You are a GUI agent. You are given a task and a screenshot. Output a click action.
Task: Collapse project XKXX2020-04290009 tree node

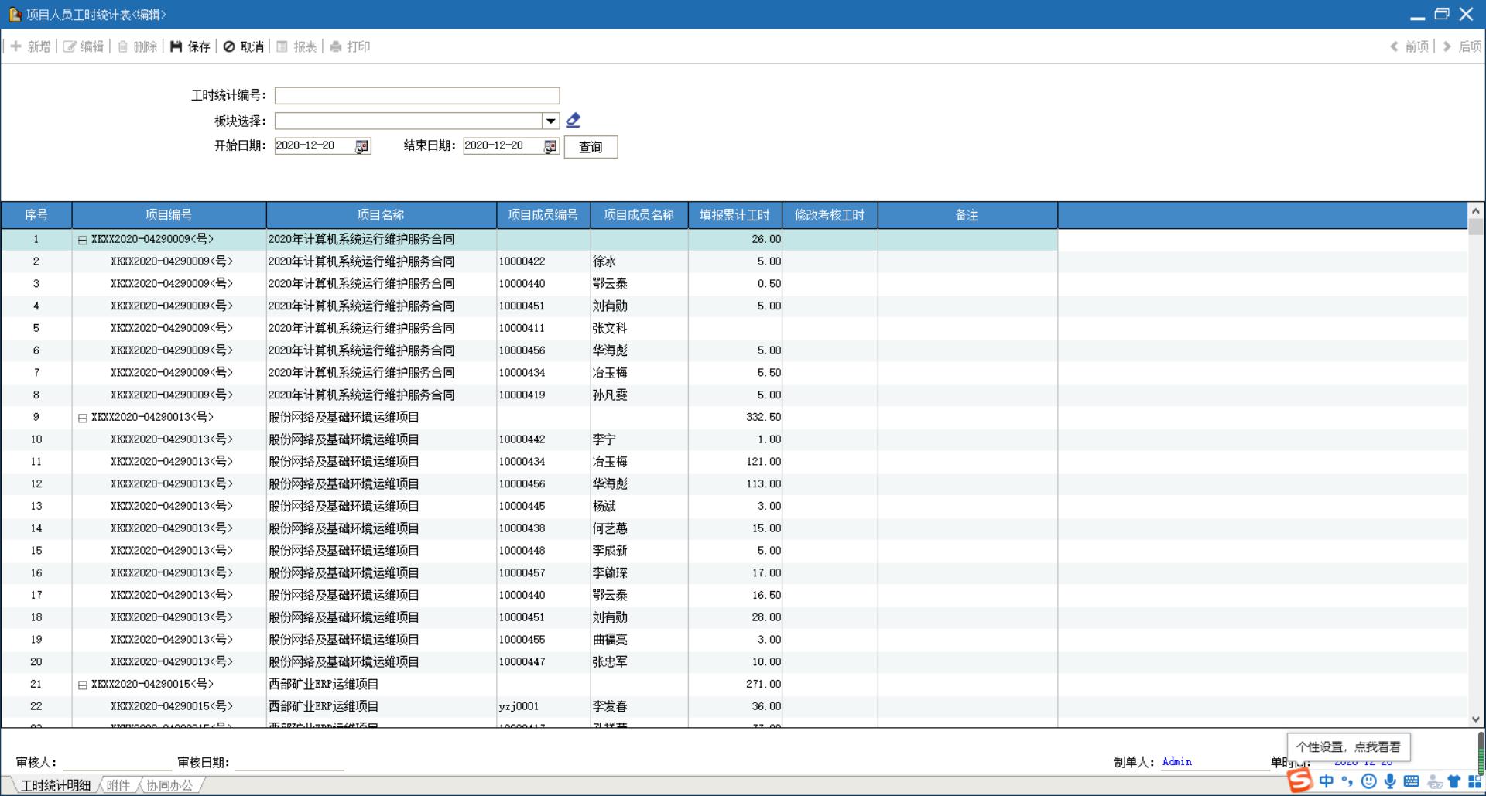[x=82, y=241]
